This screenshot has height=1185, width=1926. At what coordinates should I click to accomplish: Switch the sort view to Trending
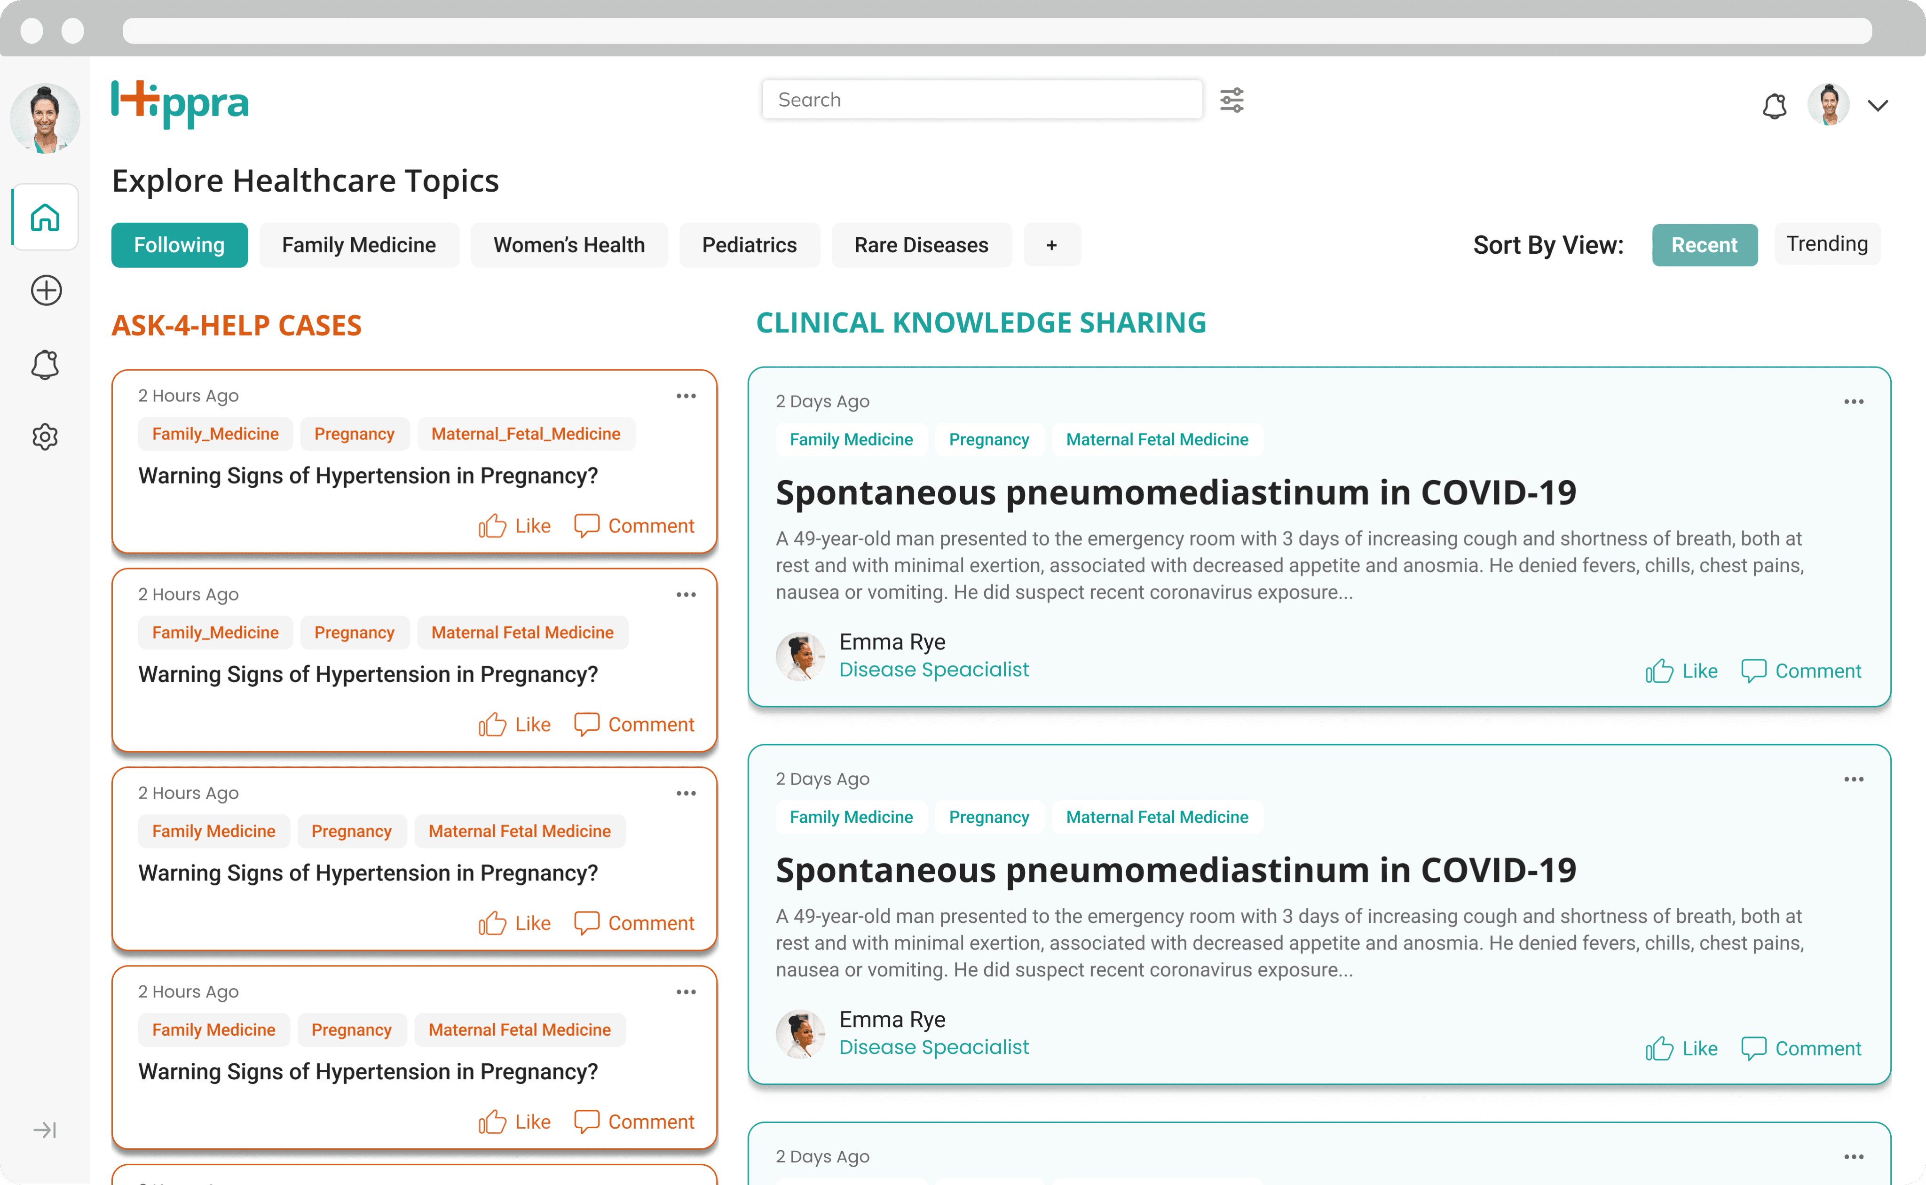coord(1826,244)
